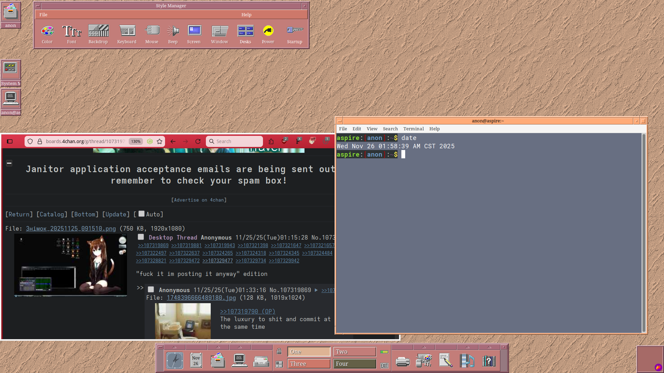
Task: Click the clock icon on the front panel
Action: [x=175, y=361]
